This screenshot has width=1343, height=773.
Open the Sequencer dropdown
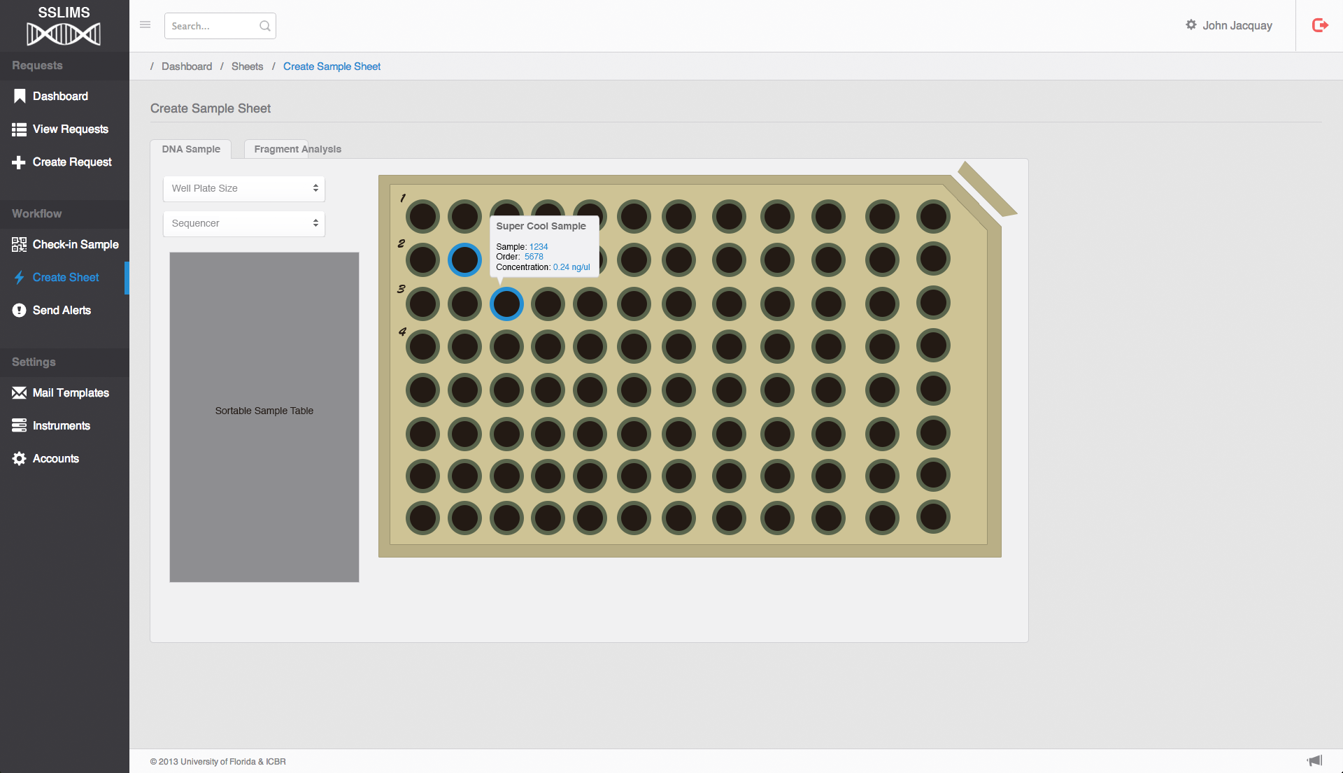(243, 224)
